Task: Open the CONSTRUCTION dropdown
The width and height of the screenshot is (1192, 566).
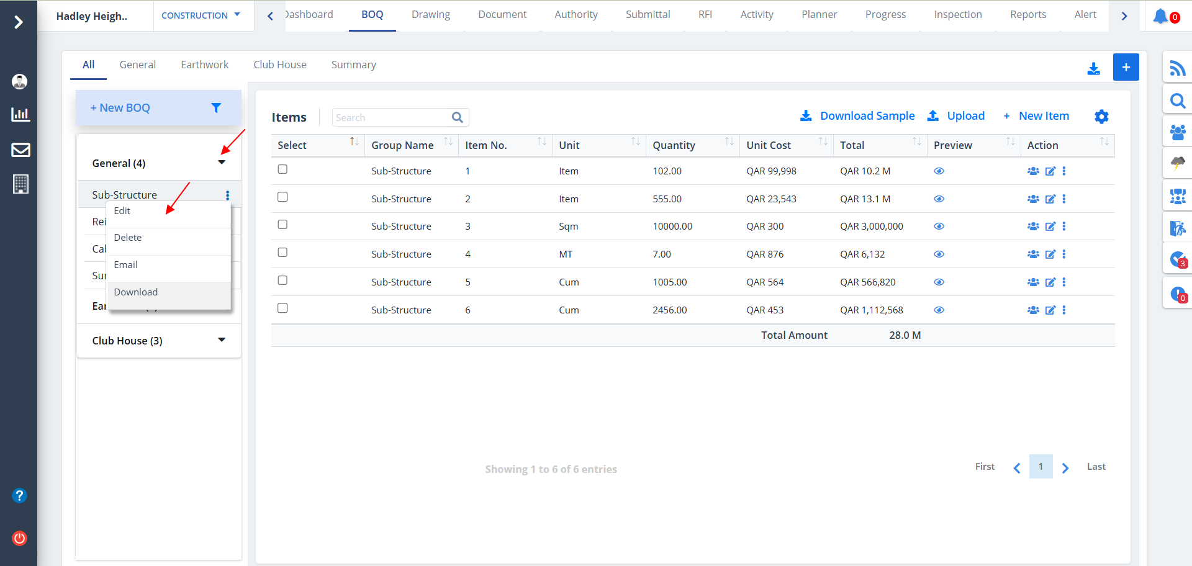Action: click(201, 16)
